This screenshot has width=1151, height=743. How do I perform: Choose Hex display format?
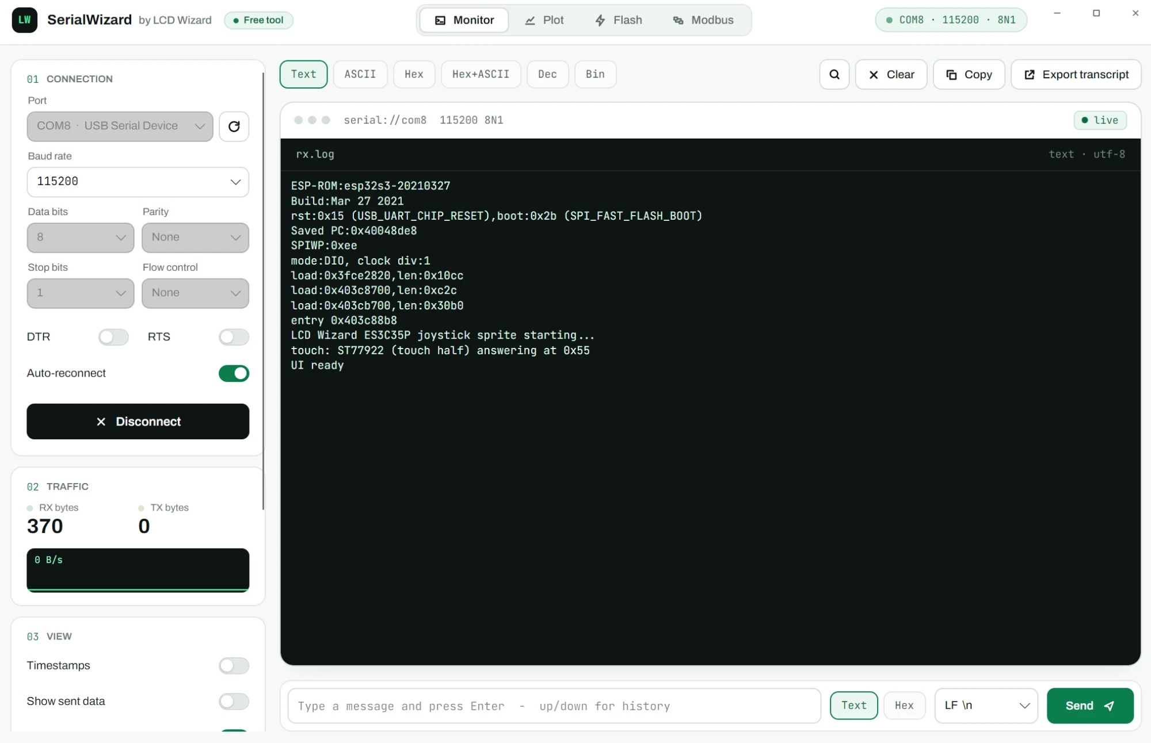pyautogui.click(x=414, y=74)
